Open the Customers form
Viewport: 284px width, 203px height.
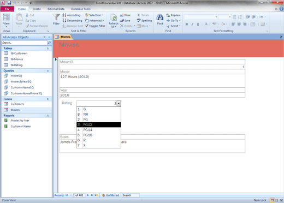click(17, 104)
